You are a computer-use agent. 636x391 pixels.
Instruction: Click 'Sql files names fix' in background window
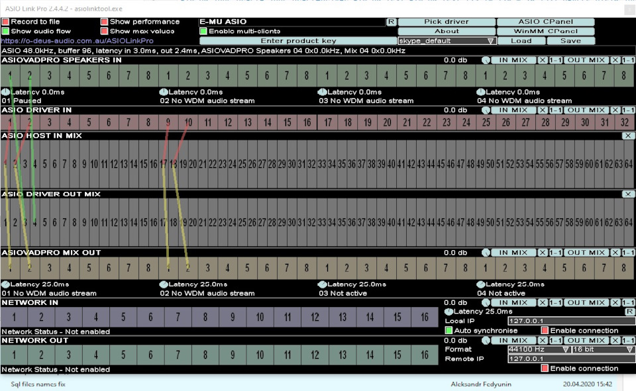(38, 384)
